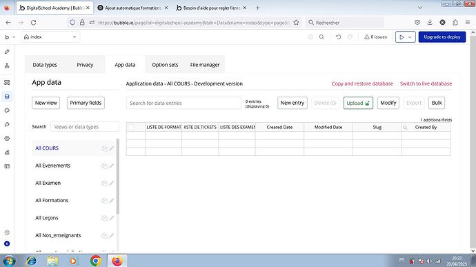
Task: Open Chrome from the Windows taskbar
Action: tap(96, 261)
